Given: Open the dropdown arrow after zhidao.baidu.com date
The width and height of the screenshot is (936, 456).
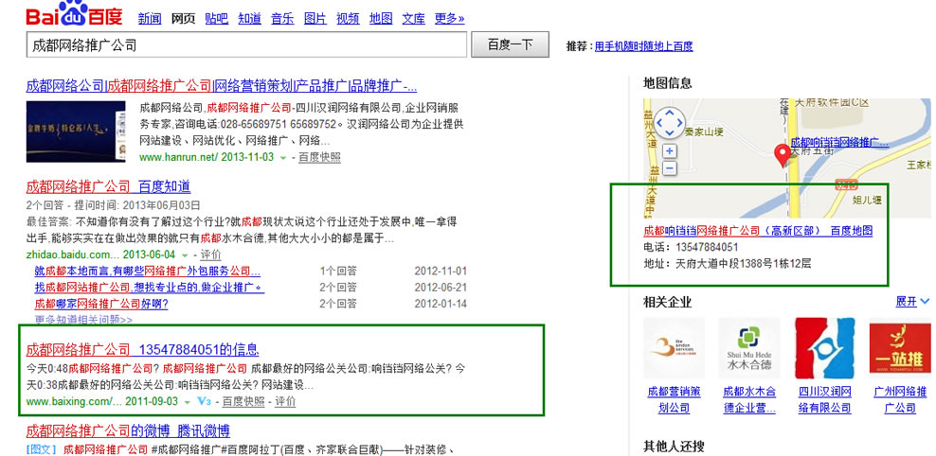Looking at the screenshot, I should click(185, 255).
